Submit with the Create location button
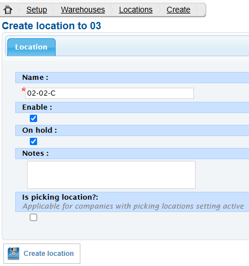 (x=42, y=254)
